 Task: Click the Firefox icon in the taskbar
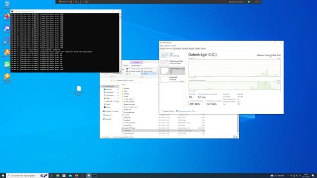76,176
